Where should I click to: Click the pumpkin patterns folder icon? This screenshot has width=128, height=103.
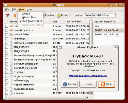coord(11,30)
